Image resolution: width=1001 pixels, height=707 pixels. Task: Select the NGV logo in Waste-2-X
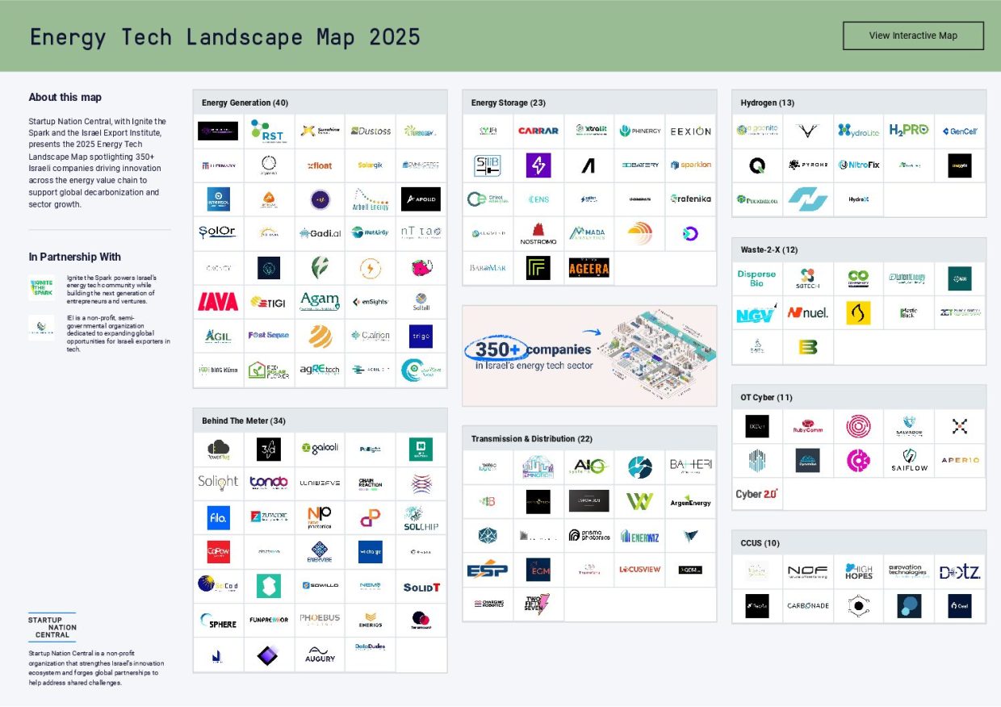[756, 312]
